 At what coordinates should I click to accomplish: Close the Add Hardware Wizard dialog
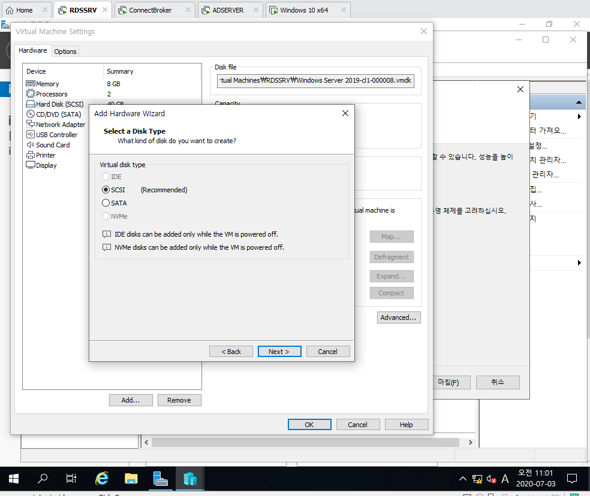(x=345, y=113)
